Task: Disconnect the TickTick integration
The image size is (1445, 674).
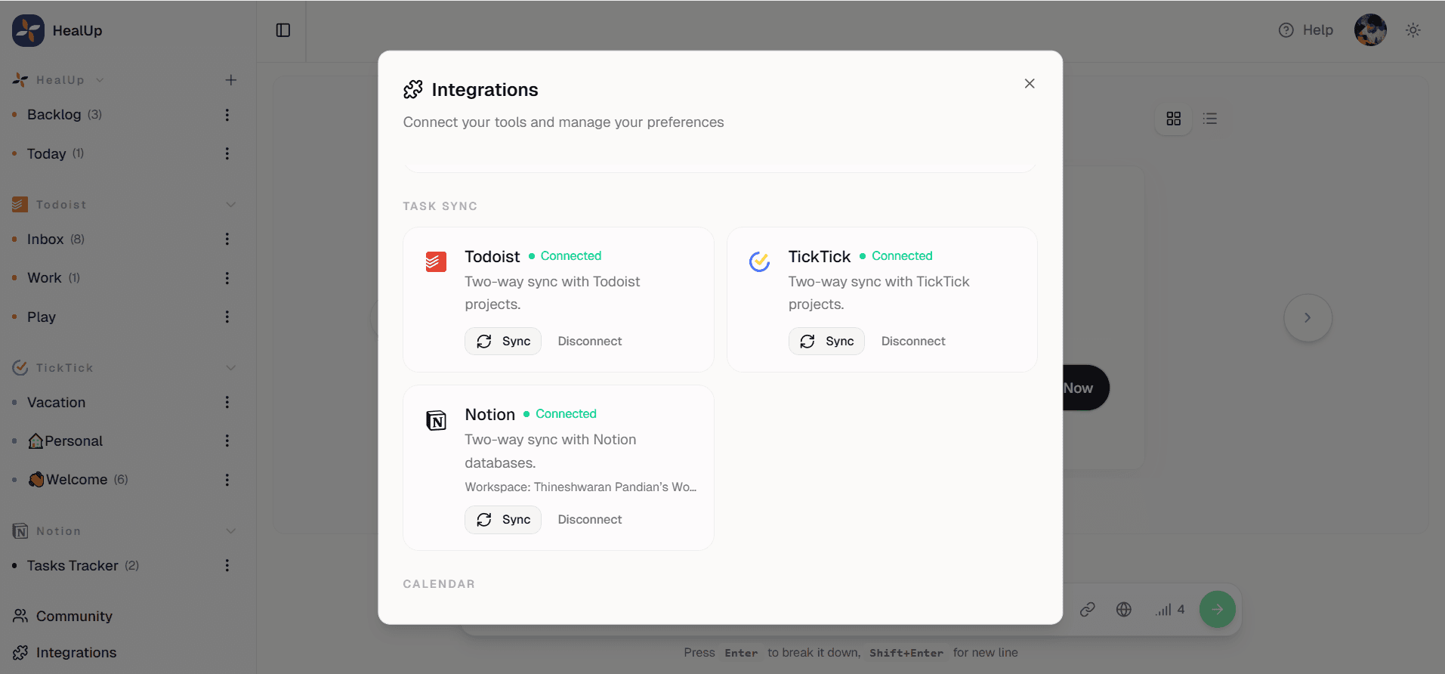Action: 913,342
